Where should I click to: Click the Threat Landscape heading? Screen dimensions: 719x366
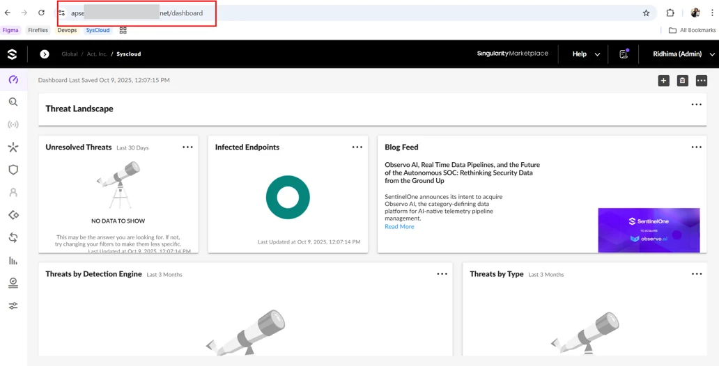click(x=79, y=109)
